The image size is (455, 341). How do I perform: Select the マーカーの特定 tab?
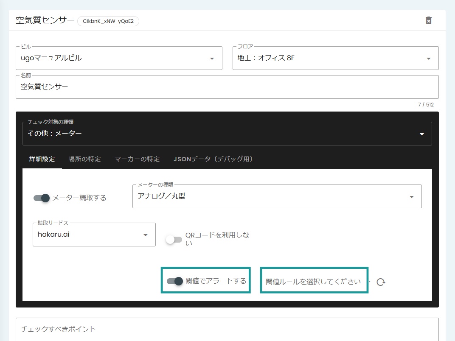point(137,159)
